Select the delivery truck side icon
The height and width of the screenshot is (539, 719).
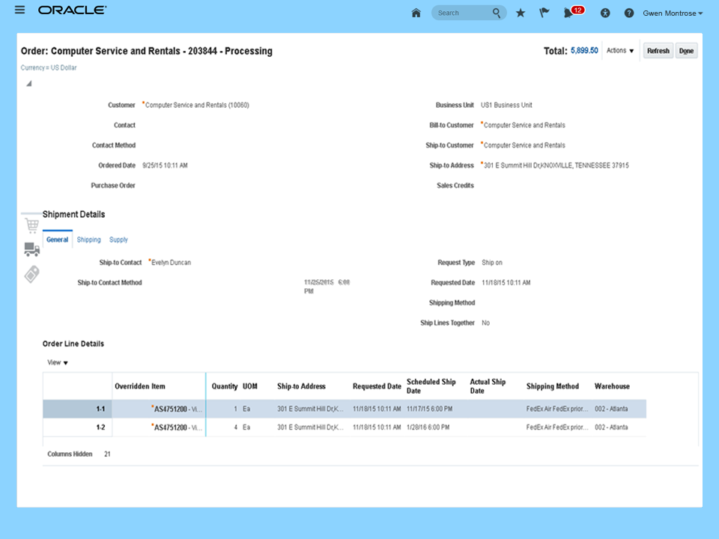point(31,249)
